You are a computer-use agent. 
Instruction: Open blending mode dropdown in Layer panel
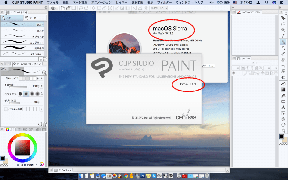click(x=243, y=63)
